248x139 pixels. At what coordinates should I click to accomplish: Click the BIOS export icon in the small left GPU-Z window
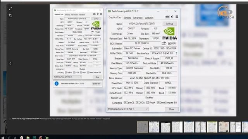[x=92, y=32]
